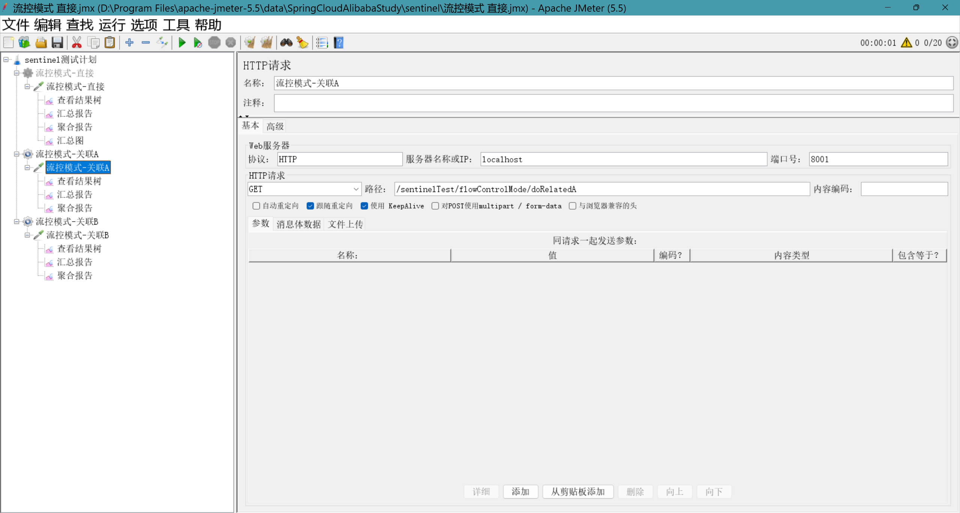Click the 路径 path input field

tap(601, 189)
